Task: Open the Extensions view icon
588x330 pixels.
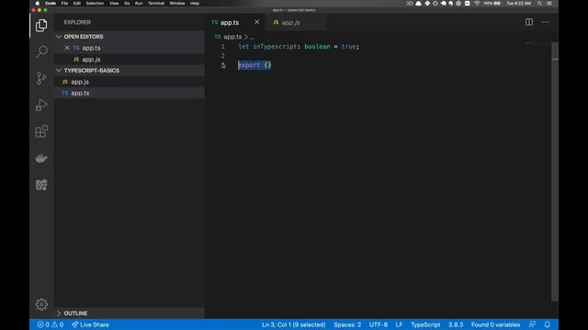Action: [41, 131]
